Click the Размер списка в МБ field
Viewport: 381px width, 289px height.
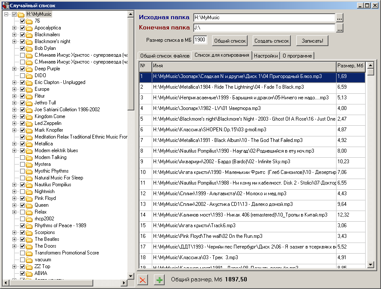coord(200,40)
